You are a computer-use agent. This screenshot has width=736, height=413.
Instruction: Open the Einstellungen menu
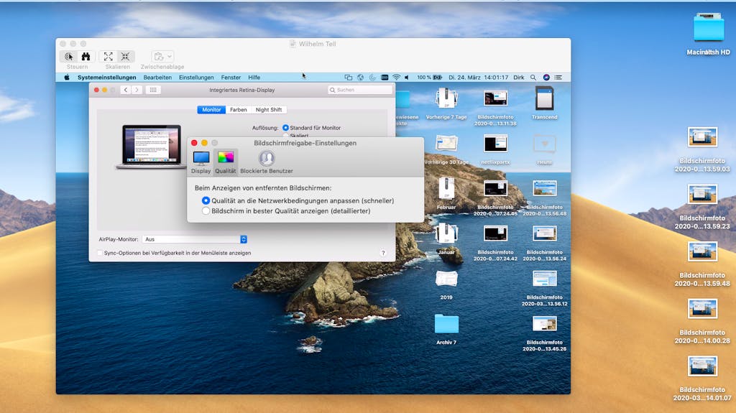[x=196, y=78]
